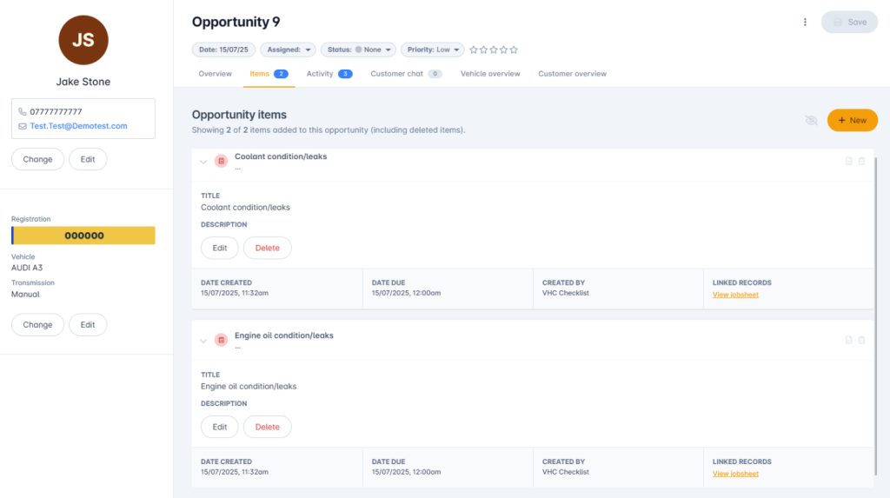This screenshot has width=890, height=498.
Task: Add a New opportunity item
Action: 853,121
